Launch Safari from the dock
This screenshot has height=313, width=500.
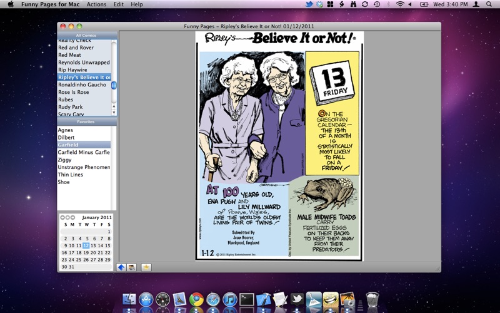click(x=213, y=300)
